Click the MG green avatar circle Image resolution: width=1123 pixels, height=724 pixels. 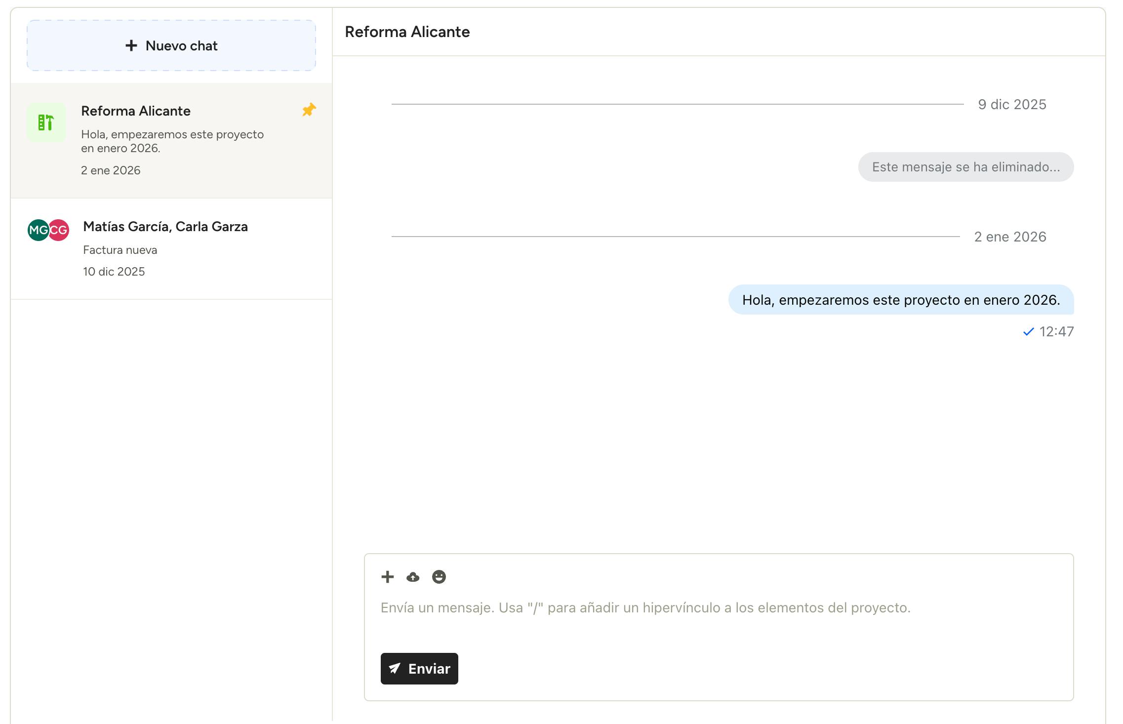(37, 230)
